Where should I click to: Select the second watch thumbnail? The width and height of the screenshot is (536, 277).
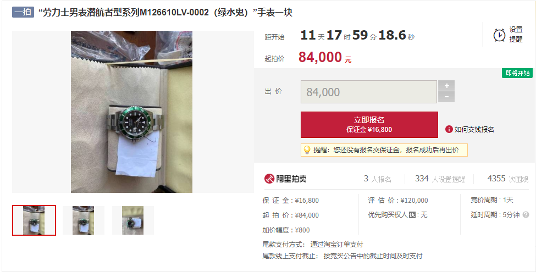coord(84,220)
